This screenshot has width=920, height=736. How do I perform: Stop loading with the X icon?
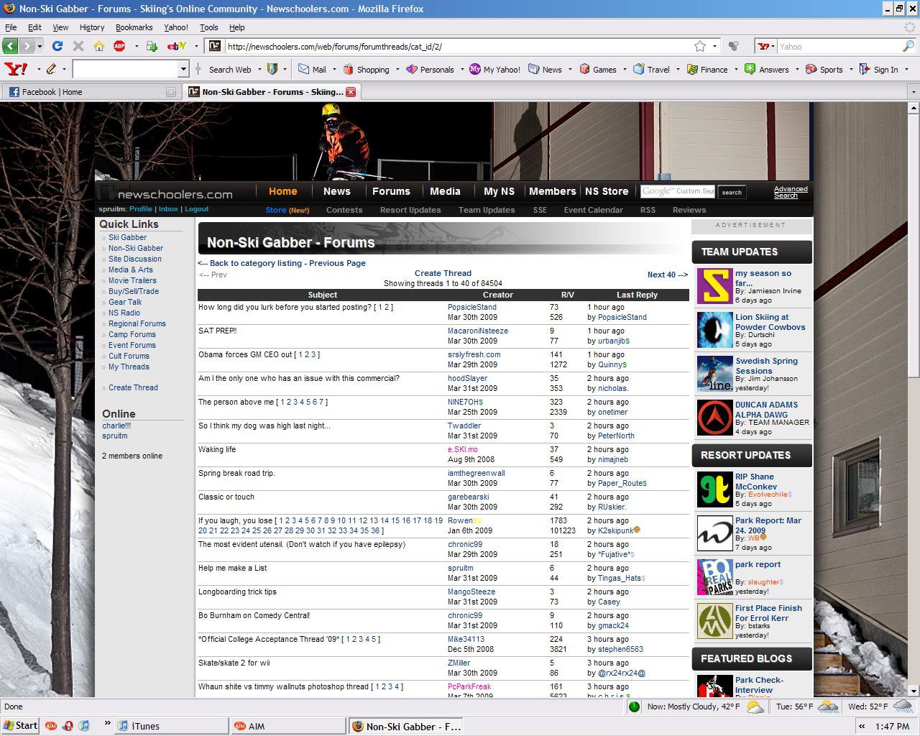(x=78, y=46)
